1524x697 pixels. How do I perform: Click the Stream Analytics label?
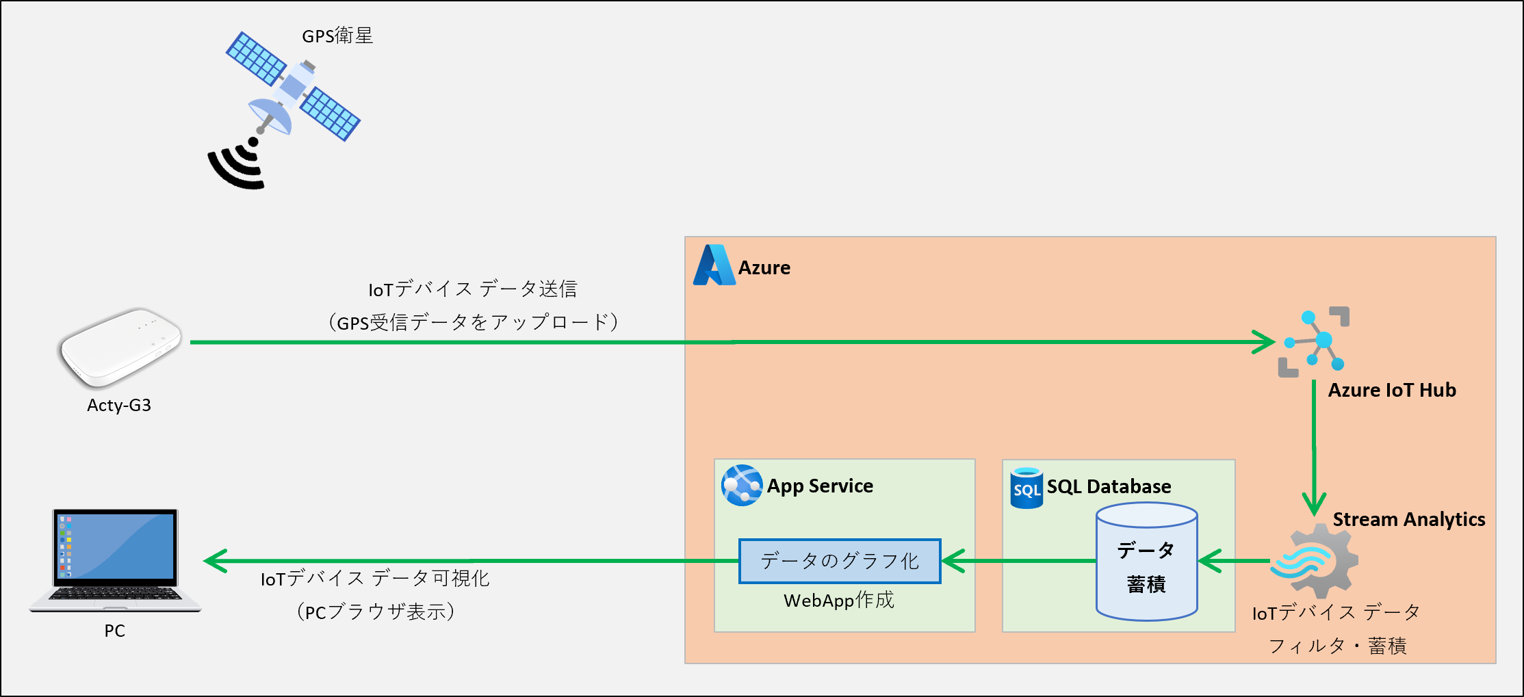click(1409, 519)
